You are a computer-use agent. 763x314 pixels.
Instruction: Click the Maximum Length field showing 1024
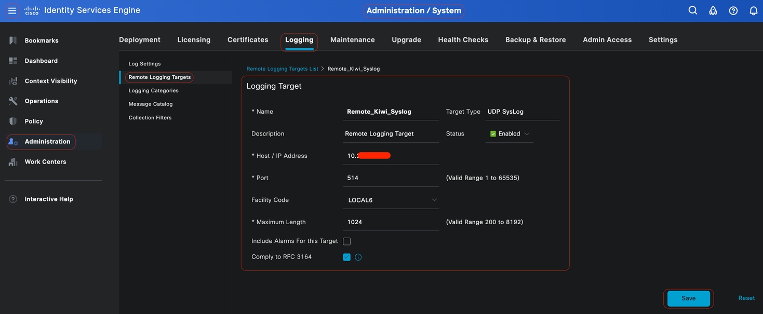pyautogui.click(x=391, y=222)
